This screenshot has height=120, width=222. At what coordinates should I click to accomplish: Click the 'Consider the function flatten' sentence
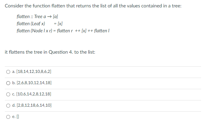point(93,6)
